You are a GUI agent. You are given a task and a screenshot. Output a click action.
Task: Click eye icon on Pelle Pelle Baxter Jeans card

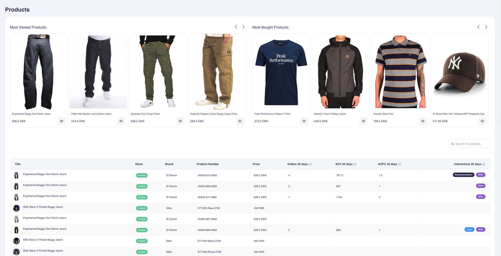pyautogui.click(x=121, y=121)
